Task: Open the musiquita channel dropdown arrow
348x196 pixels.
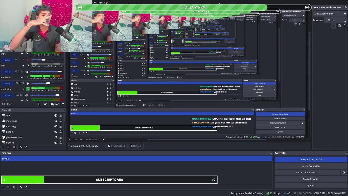Action: 23,89
